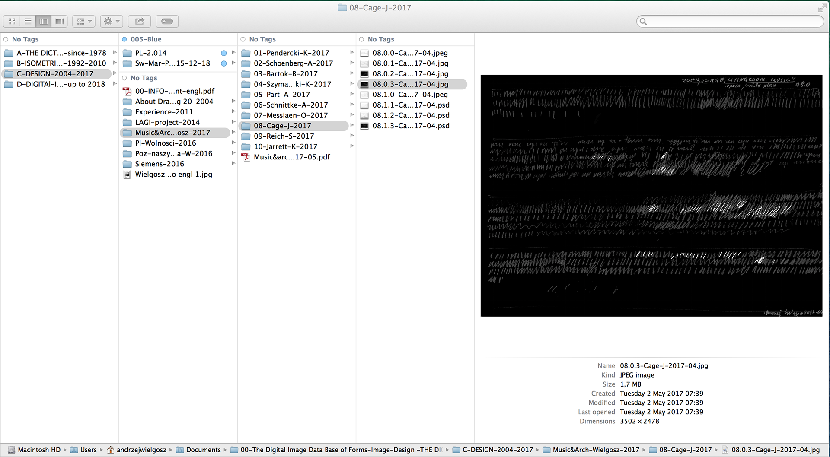830x457 pixels.
Task: Click the John Cage drawing preview image
Action: click(x=651, y=196)
